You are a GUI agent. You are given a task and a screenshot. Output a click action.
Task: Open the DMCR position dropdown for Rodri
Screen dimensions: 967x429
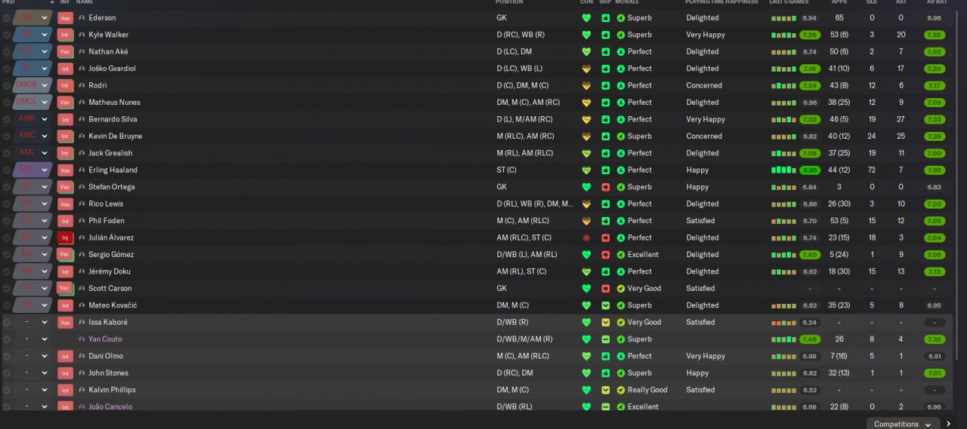pyautogui.click(x=32, y=85)
